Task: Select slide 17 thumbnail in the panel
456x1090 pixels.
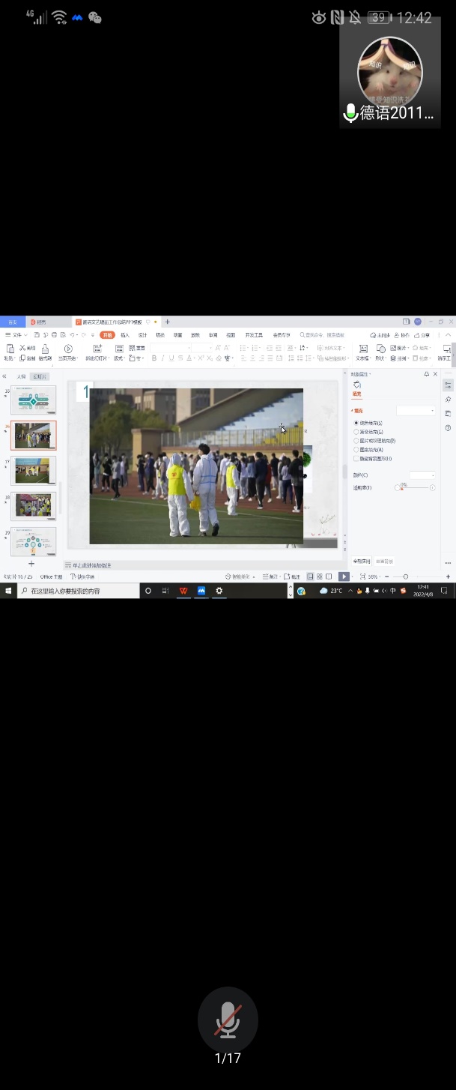Action: coord(33,471)
